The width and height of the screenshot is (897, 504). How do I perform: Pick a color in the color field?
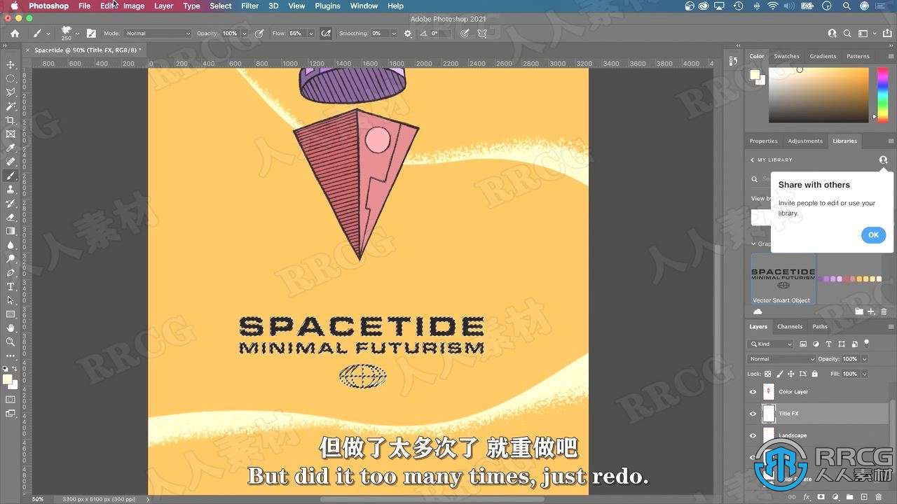(819, 95)
